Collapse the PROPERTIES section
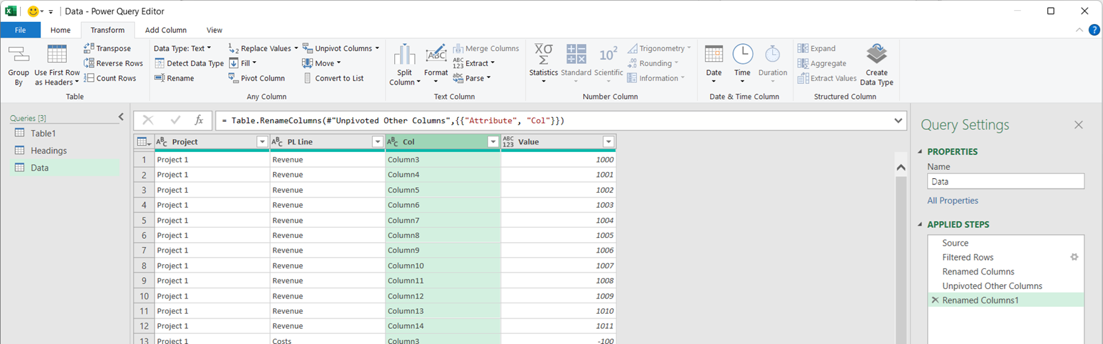1103x344 pixels. 920,151
